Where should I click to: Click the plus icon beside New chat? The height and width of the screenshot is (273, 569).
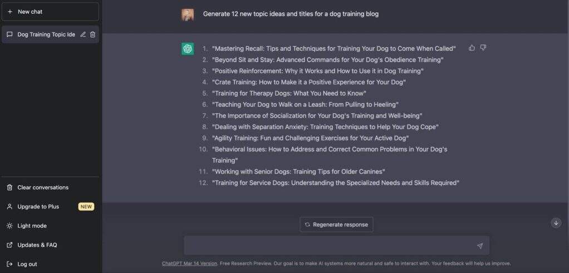[10, 12]
